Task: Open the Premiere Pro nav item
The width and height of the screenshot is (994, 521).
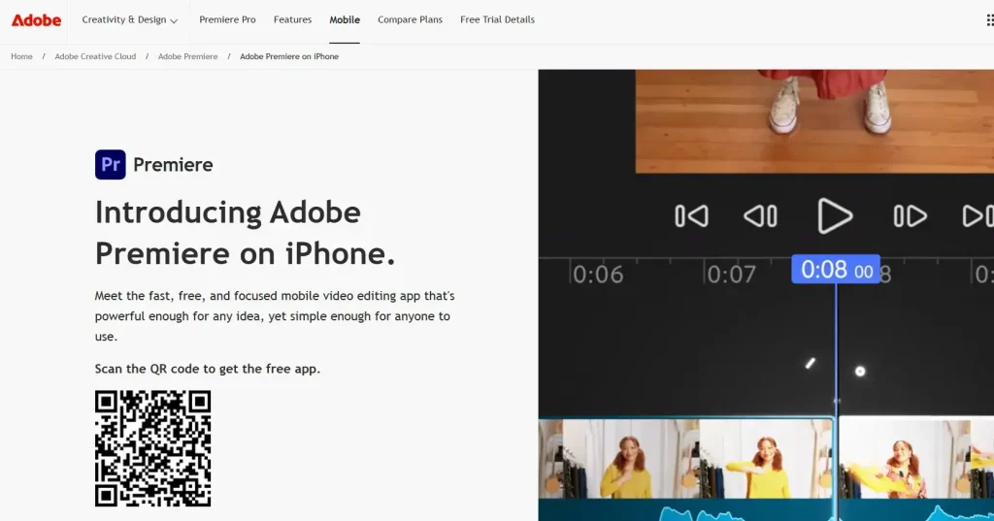Action: coord(227,19)
